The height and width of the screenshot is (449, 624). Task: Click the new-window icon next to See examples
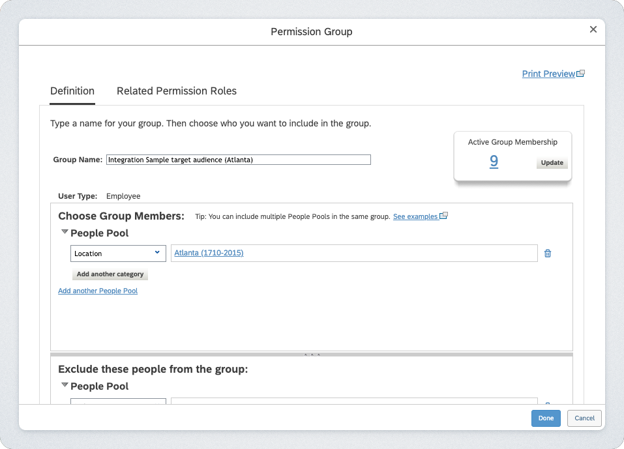444,216
